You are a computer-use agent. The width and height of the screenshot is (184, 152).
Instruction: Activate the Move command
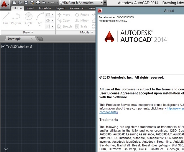(x=64, y=15)
